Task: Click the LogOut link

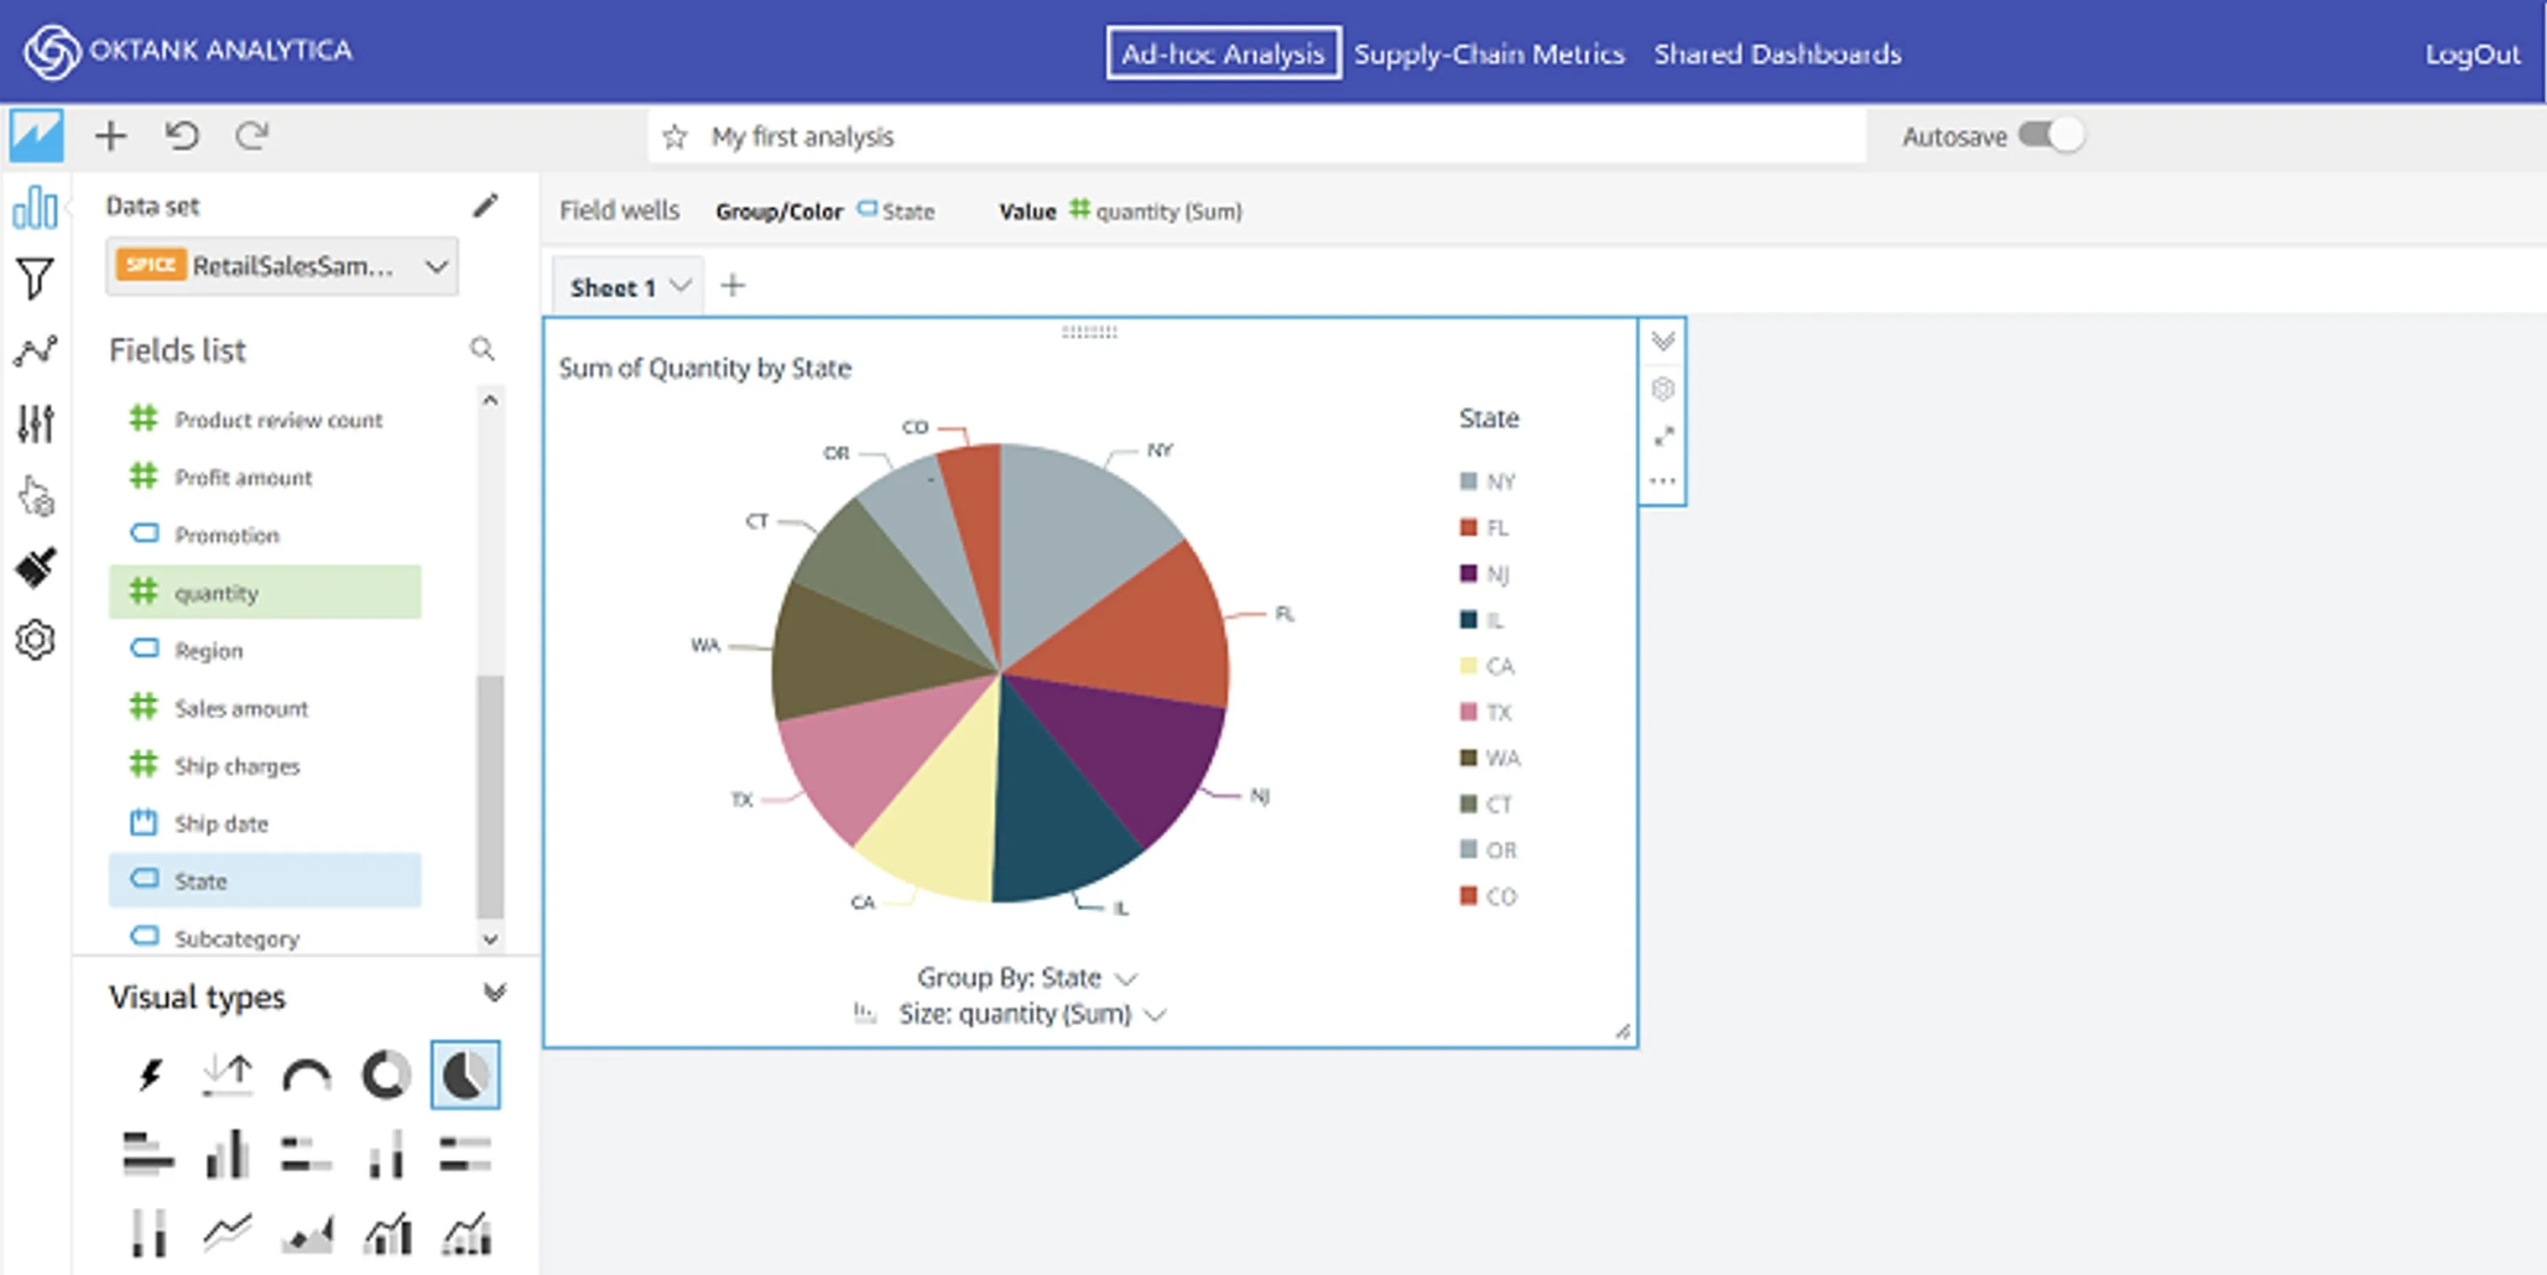Action: [x=2473, y=54]
